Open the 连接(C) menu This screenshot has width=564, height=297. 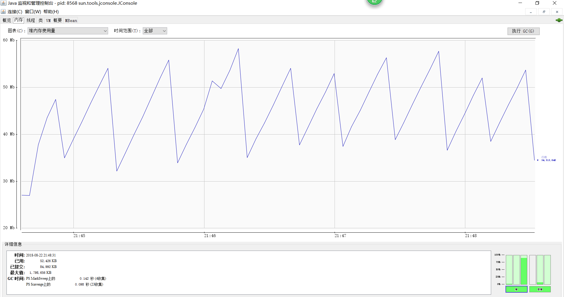click(15, 12)
